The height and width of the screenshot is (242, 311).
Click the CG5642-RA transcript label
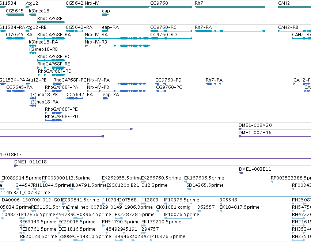click(79, 27)
